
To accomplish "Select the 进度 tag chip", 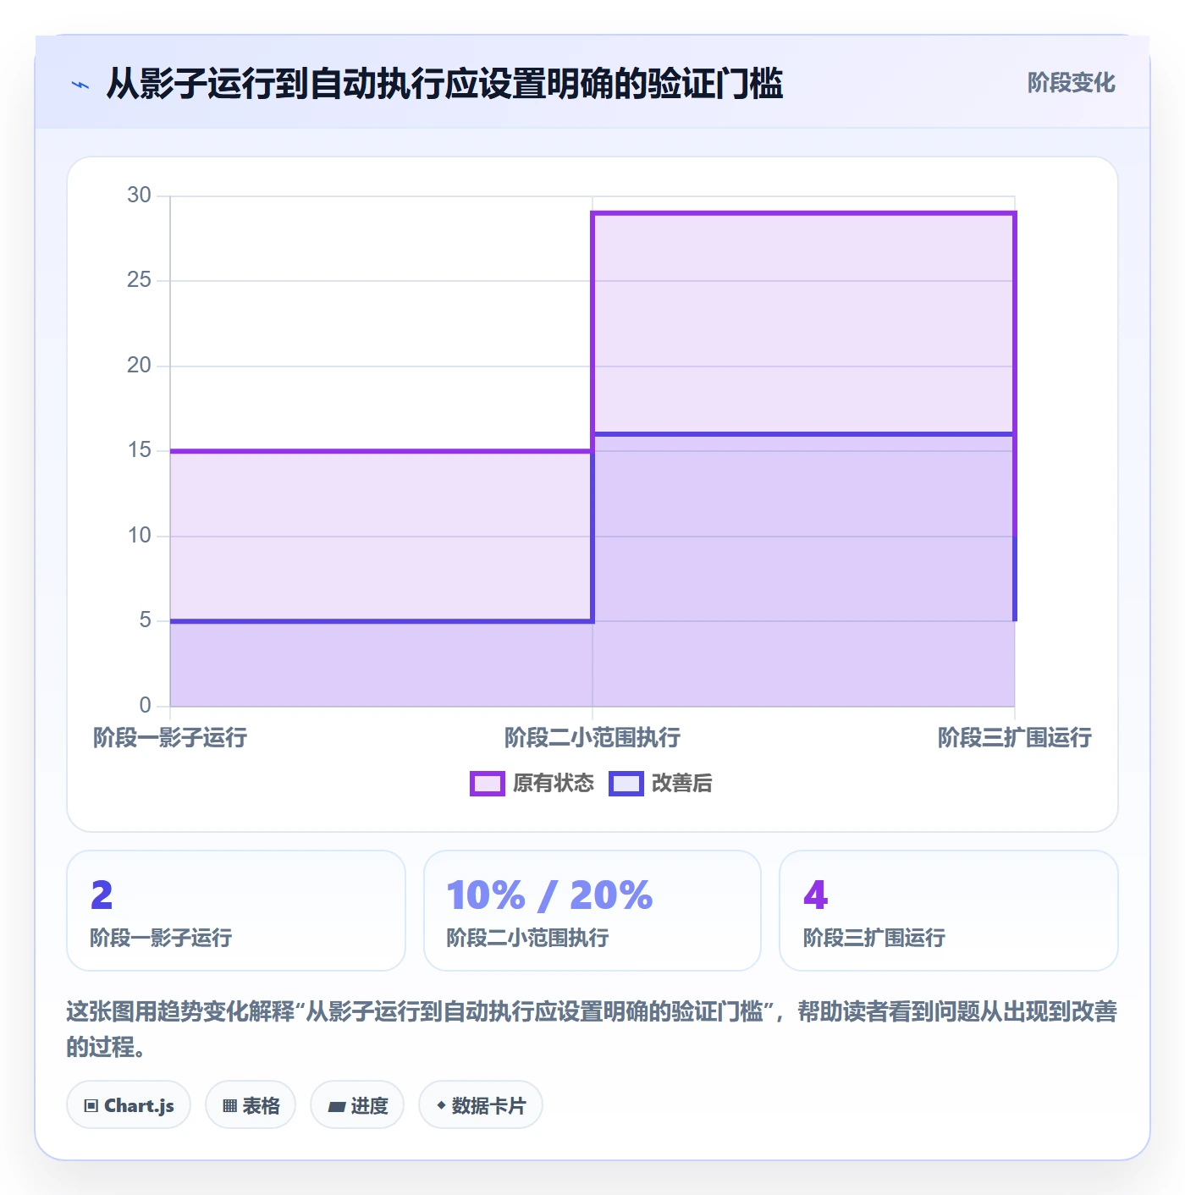I will (x=357, y=1105).
